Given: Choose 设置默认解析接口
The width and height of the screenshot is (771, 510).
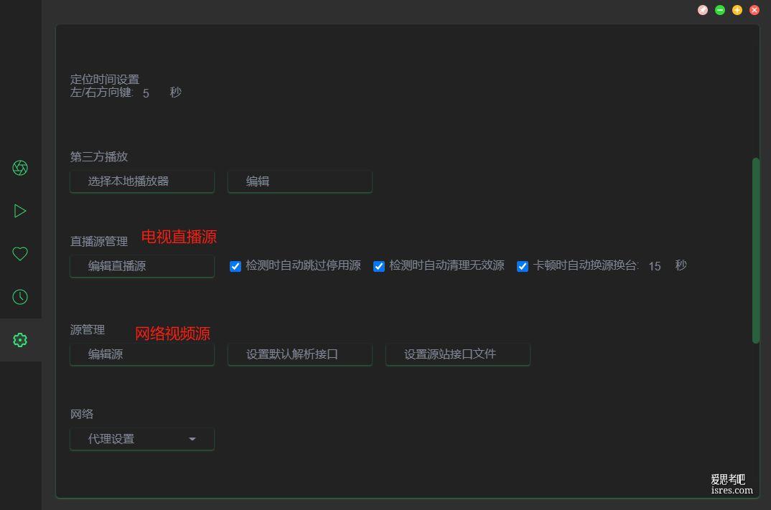Looking at the screenshot, I should coord(300,354).
